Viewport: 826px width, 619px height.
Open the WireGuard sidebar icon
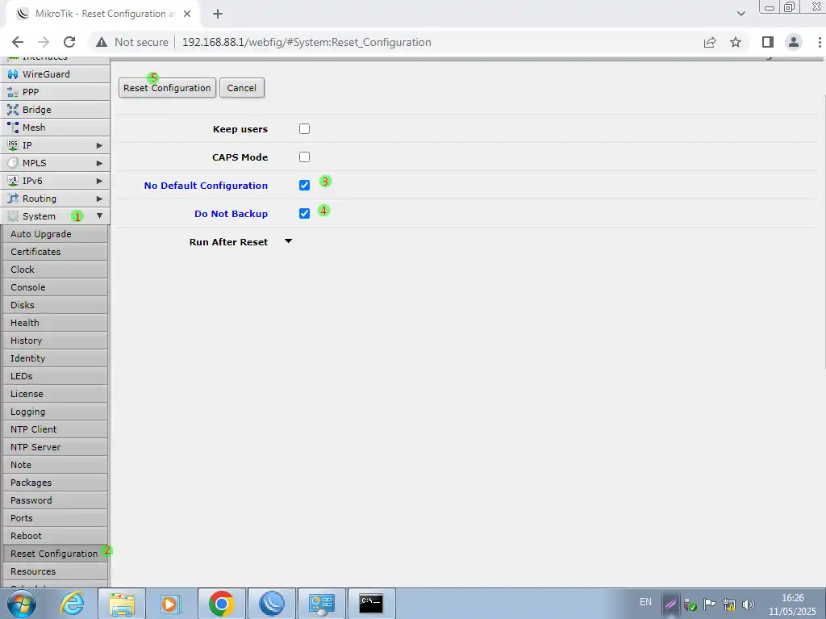pyautogui.click(x=13, y=74)
